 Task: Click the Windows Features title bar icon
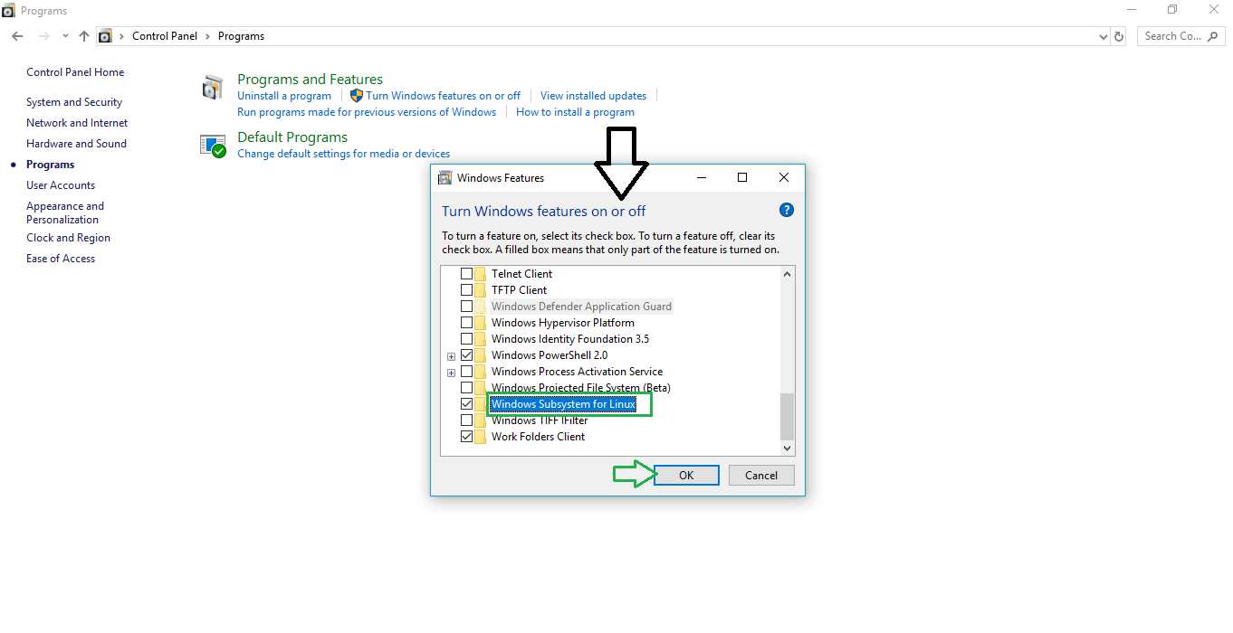pyautogui.click(x=444, y=178)
